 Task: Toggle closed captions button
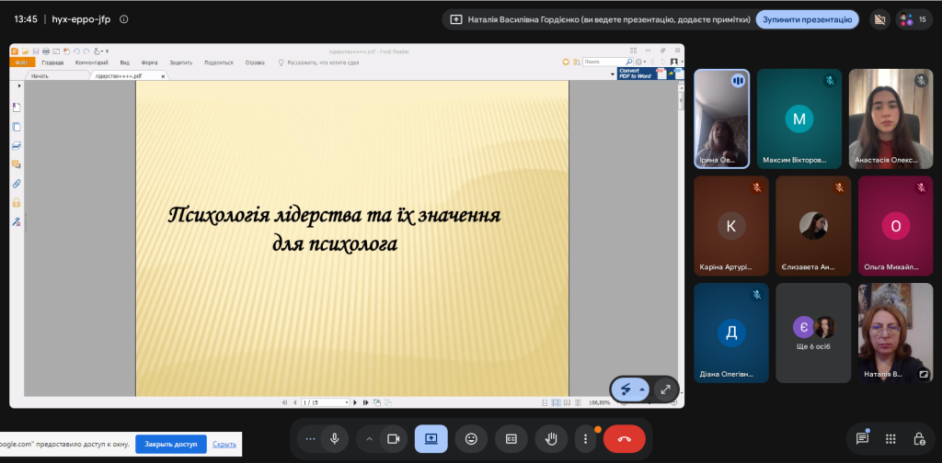click(x=511, y=439)
